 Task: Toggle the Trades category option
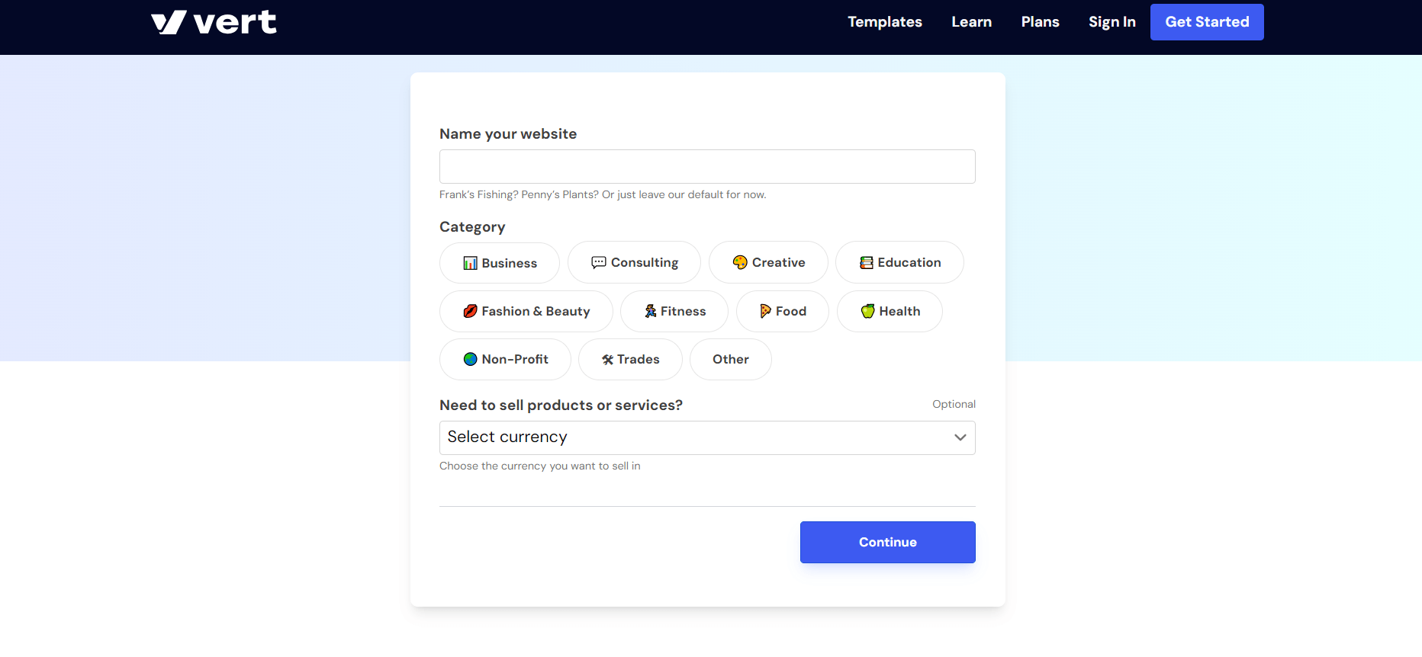point(630,359)
